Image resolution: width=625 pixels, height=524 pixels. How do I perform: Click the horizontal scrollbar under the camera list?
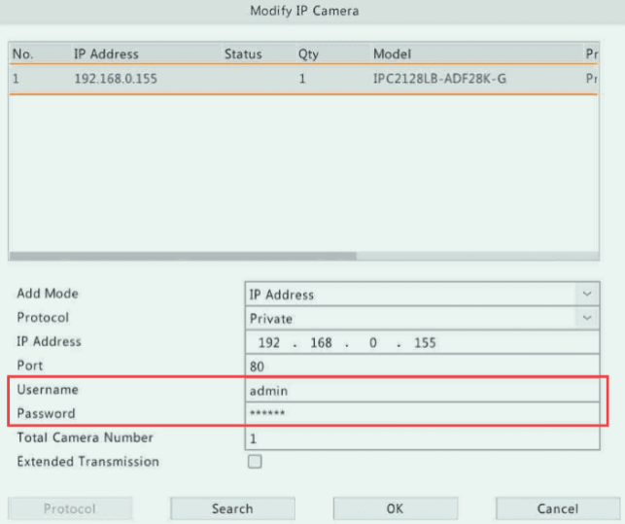[185, 257]
